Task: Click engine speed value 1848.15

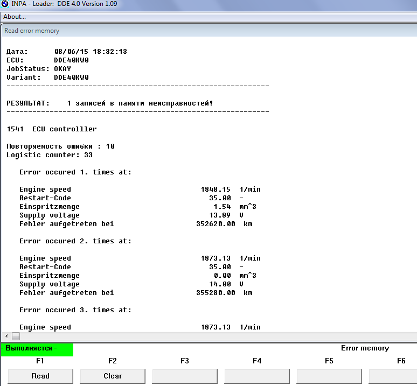Action: point(216,190)
